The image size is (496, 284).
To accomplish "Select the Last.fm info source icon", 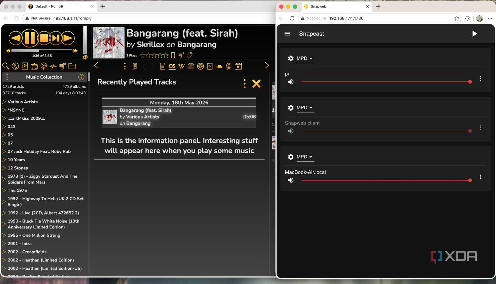I will (x=172, y=66).
